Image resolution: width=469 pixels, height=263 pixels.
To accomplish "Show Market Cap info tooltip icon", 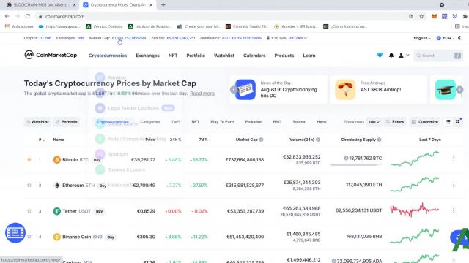I will coord(261,140).
